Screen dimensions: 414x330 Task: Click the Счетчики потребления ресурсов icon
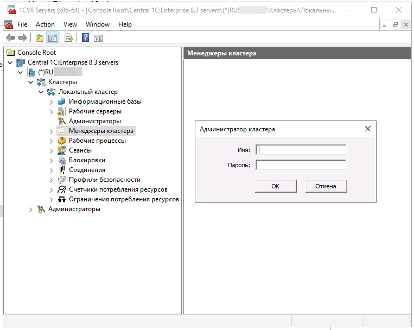point(62,189)
